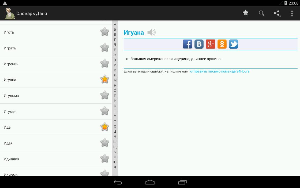Tap the Android recent apps button
Image resolution: width=300 pixels, height=188 pixels.
(182, 182)
